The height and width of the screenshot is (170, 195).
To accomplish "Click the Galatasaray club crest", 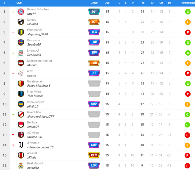I will pyautogui.click(x=21, y=84).
